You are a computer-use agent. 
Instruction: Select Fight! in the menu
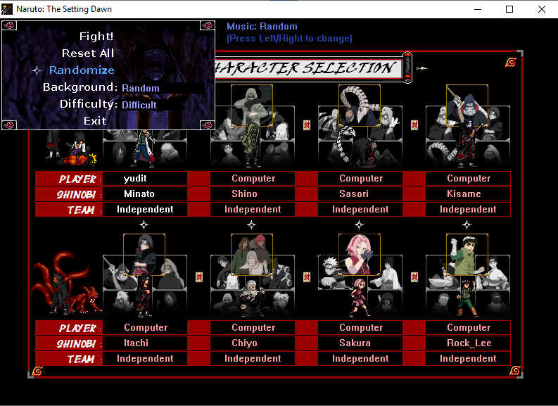pos(96,37)
